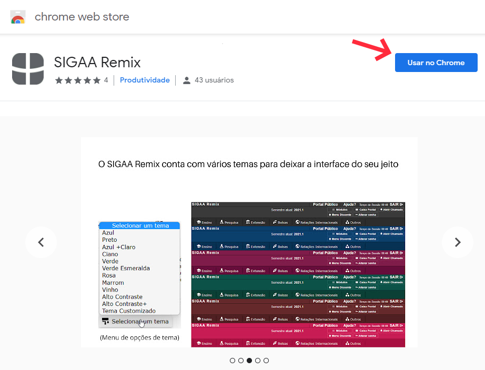Click the SIGAA Remix extension icon
485x370 pixels.
[28, 69]
